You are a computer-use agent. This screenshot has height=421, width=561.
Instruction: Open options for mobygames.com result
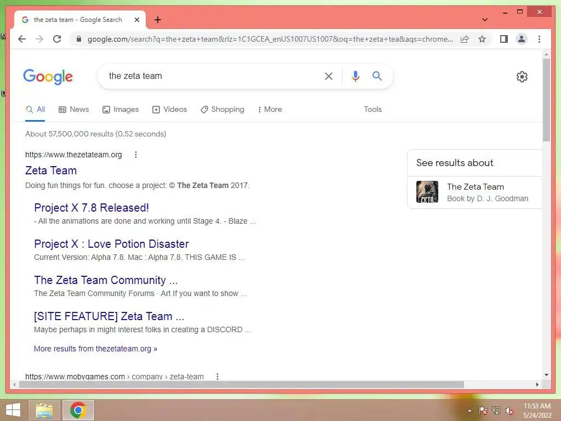pyautogui.click(x=217, y=376)
